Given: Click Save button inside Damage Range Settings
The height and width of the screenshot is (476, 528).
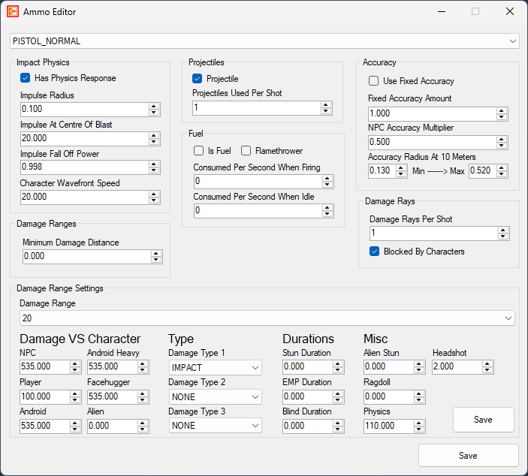Looking at the screenshot, I should 483,420.
